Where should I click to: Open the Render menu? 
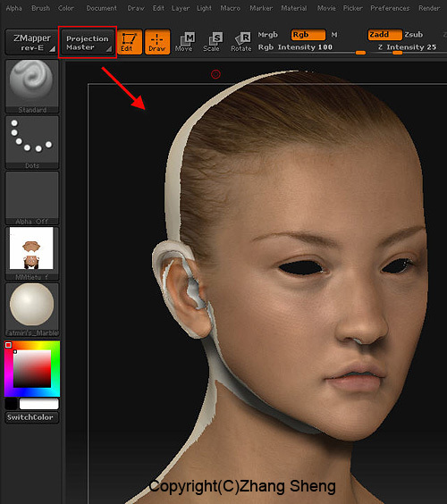point(429,8)
